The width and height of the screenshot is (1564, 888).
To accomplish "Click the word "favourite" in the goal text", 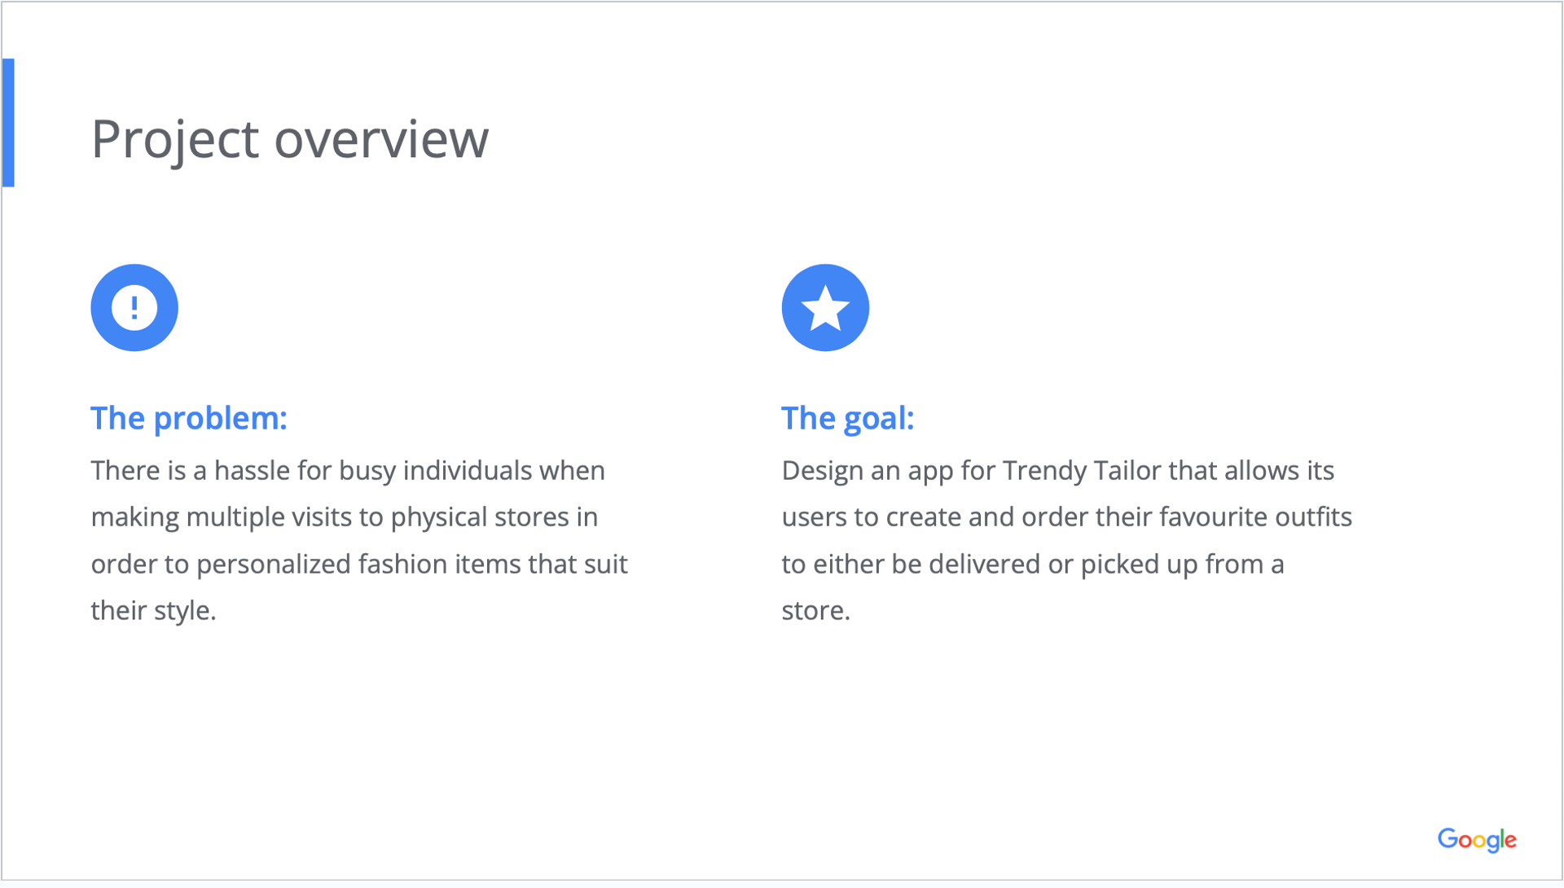I will pos(1213,517).
